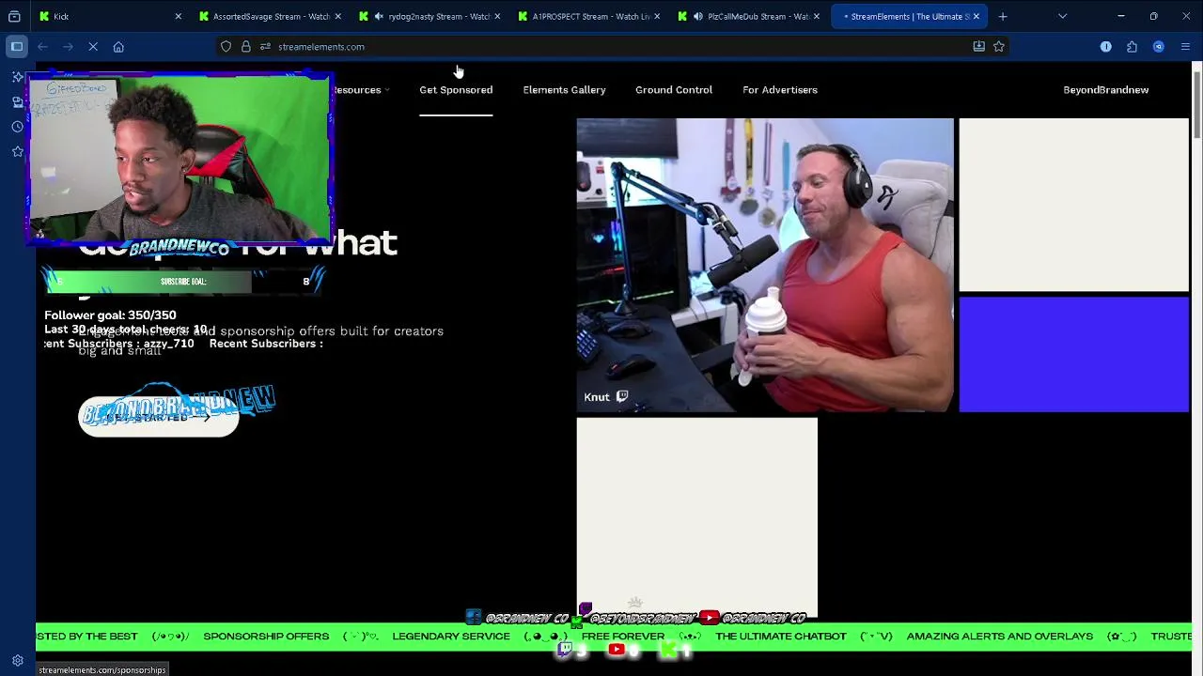Open tracking protection shield info
1203x676 pixels.
(x=226, y=46)
